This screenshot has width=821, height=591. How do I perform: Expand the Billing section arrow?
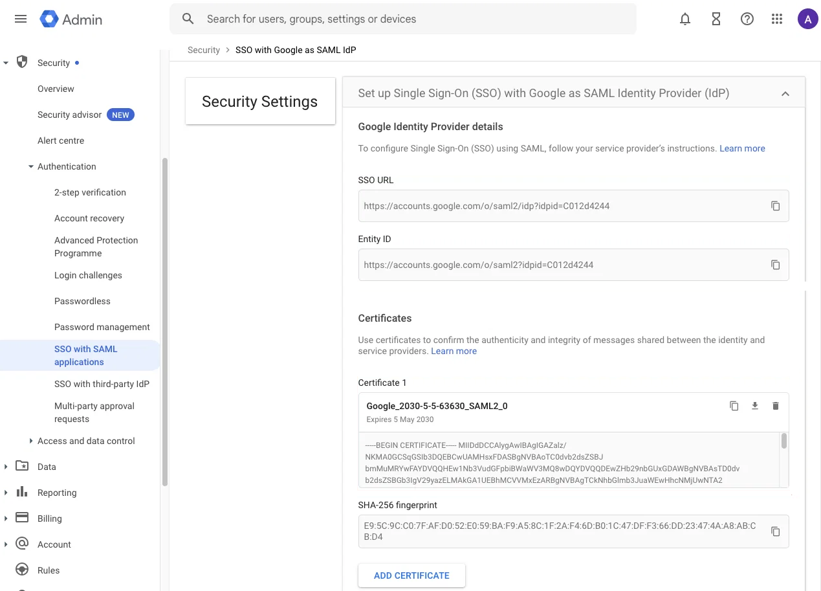click(6, 519)
